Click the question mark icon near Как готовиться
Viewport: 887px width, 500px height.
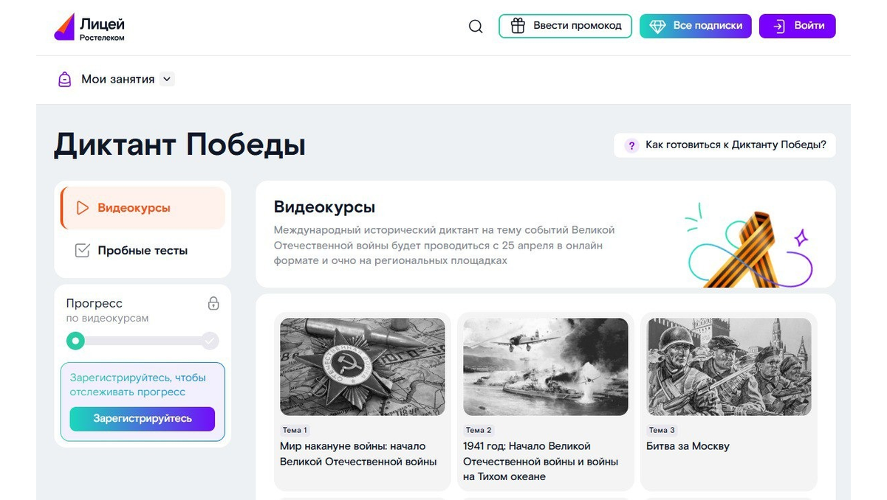click(x=631, y=146)
